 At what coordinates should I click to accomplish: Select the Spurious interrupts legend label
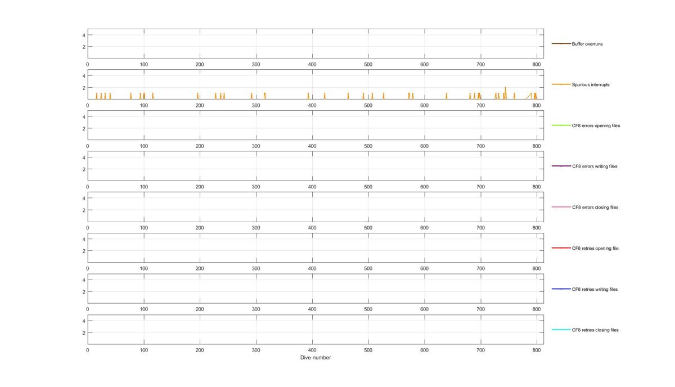coord(591,85)
